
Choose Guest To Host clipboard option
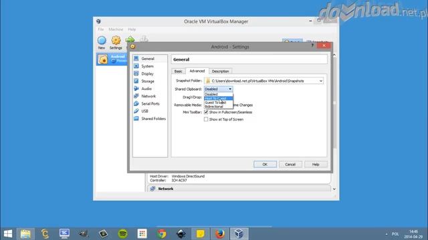pyautogui.click(x=219, y=103)
